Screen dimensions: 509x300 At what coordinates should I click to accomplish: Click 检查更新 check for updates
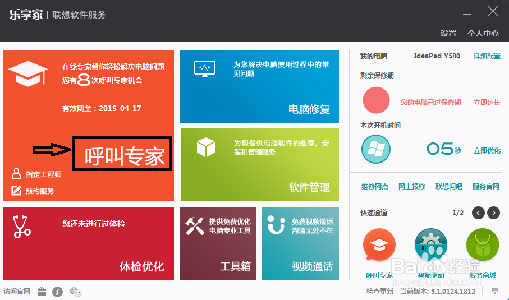point(380,291)
